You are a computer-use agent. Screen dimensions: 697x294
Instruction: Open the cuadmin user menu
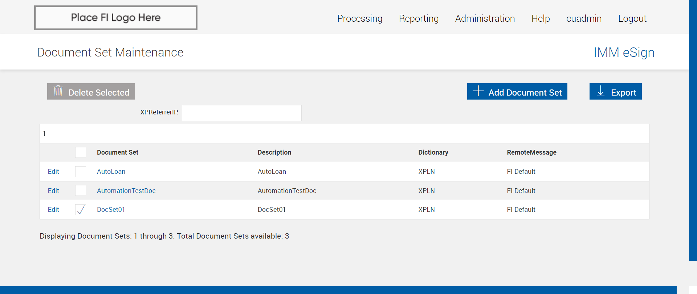(584, 18)
